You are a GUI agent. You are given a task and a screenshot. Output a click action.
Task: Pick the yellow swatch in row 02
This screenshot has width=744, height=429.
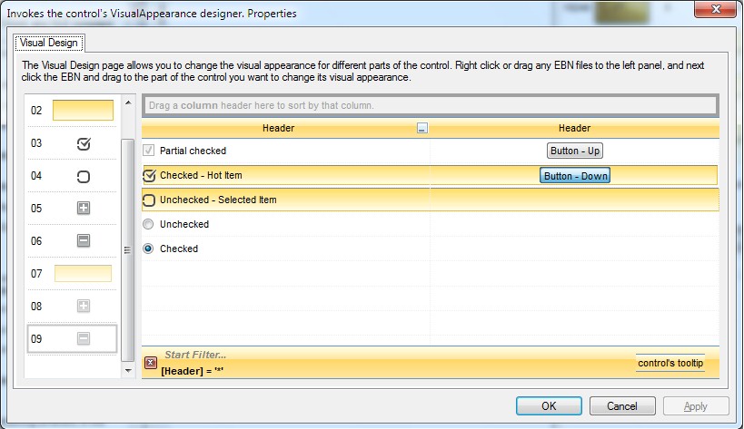(x=84, y=111)
